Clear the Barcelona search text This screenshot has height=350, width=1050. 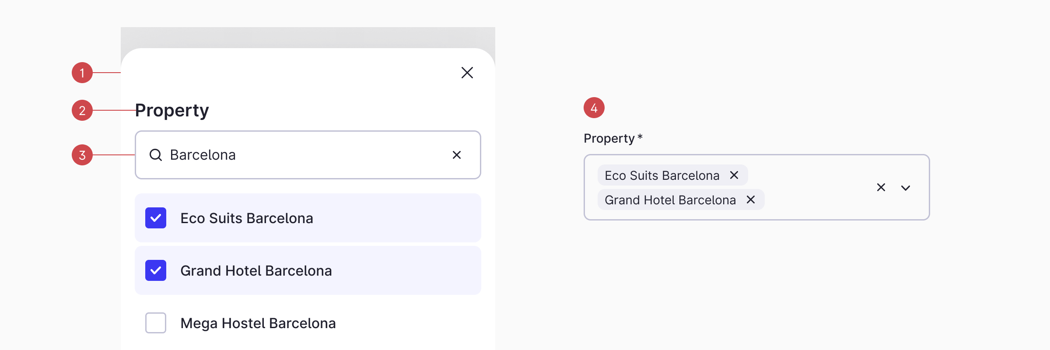(457, 155)
